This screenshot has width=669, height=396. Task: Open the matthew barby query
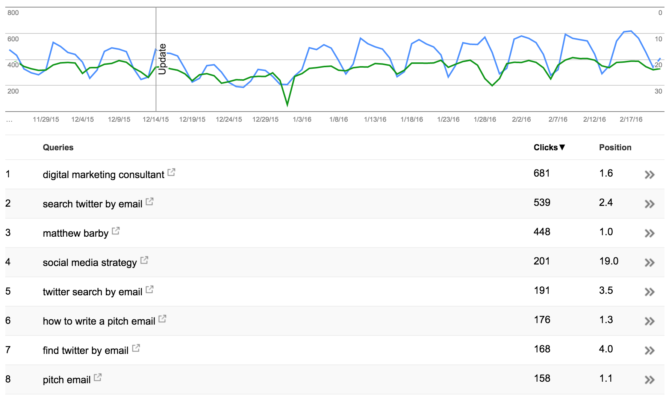(x=76, y=233)
